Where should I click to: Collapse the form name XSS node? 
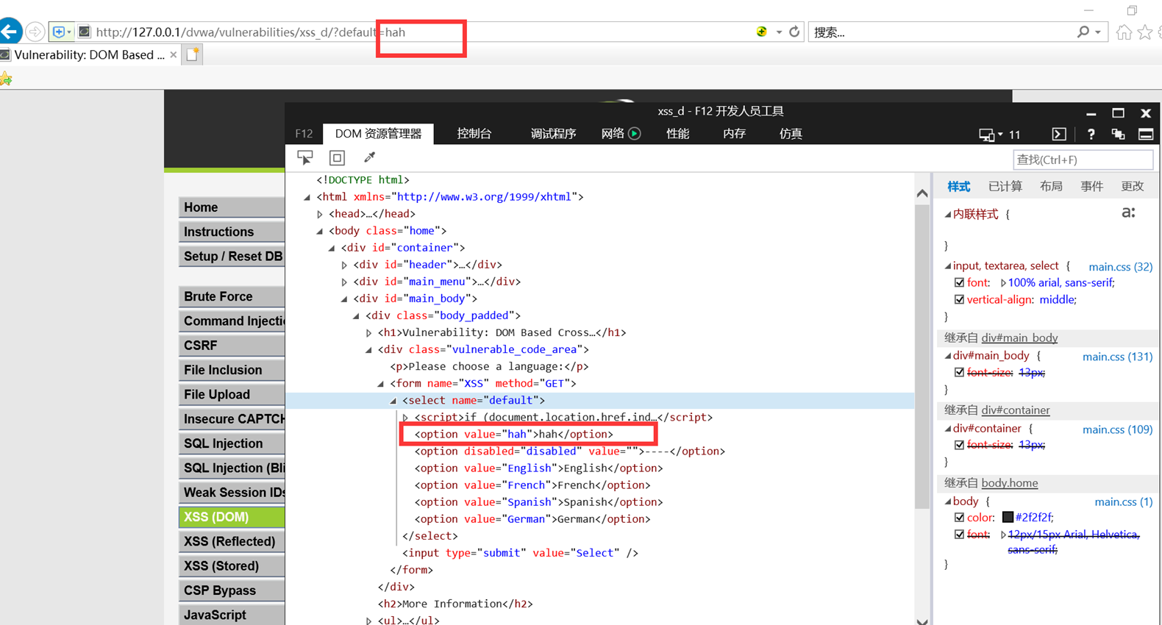click(x=381, y=384)
